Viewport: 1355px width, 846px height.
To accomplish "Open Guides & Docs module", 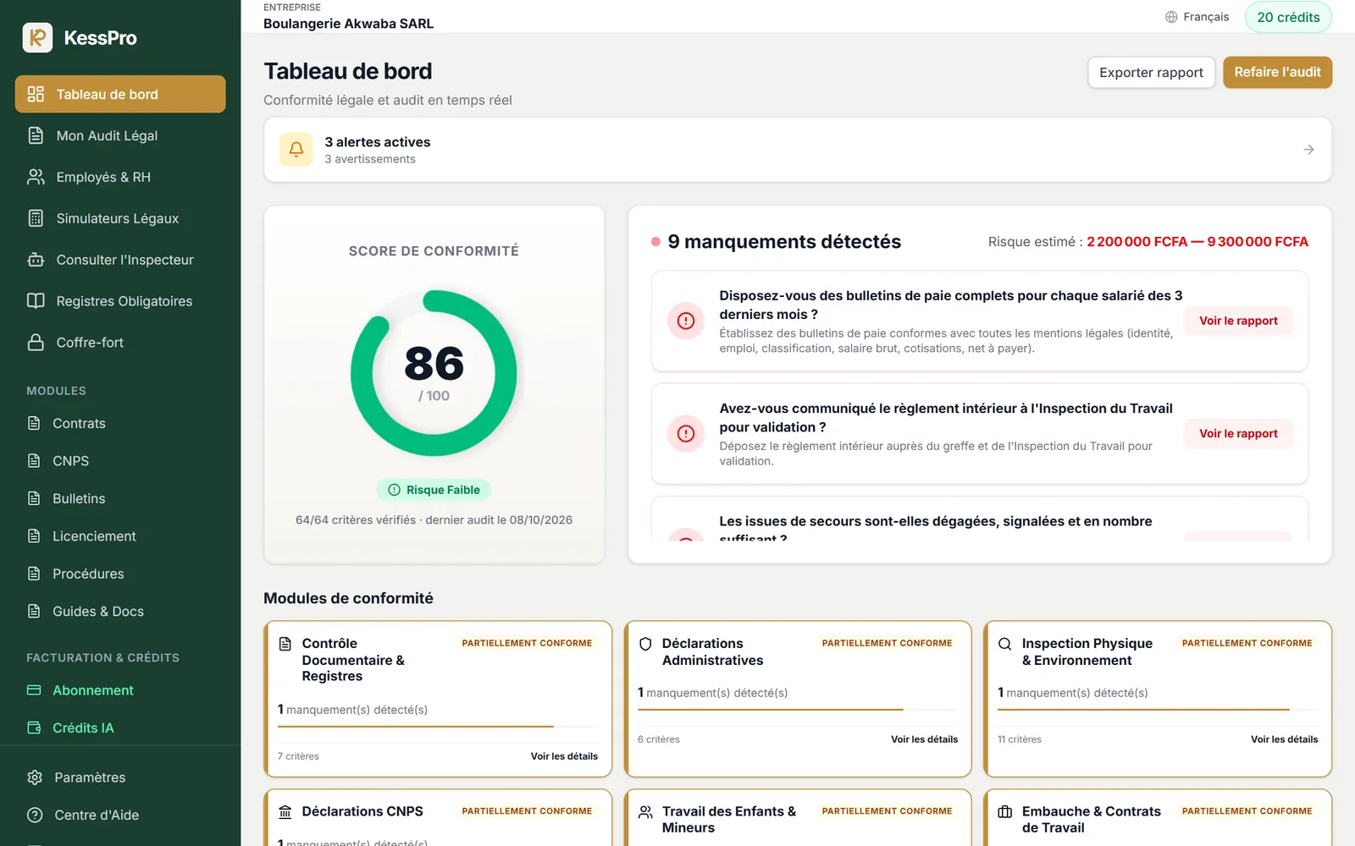I will pyautogui.click(x=120, y=612).
